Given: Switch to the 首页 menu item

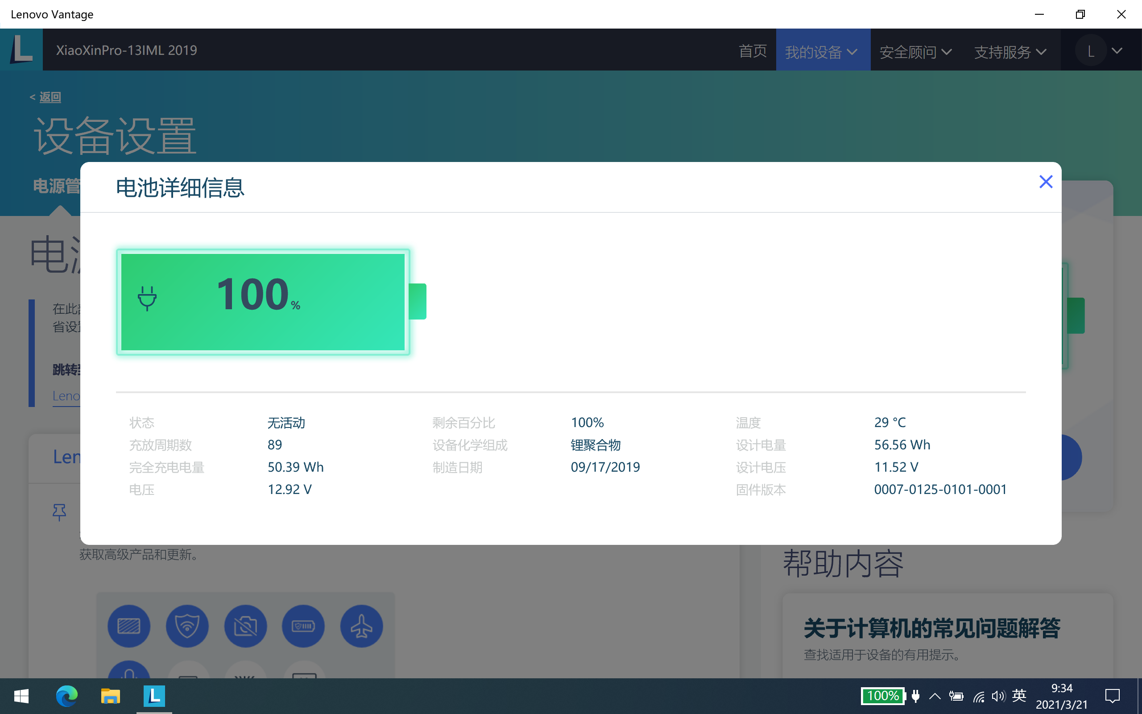Looking at the screenshot, I should coord(752,51).
